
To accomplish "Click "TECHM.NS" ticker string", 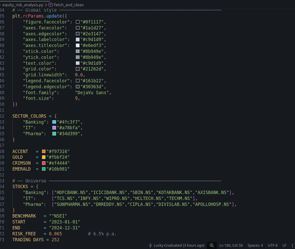I will point(179,198).
